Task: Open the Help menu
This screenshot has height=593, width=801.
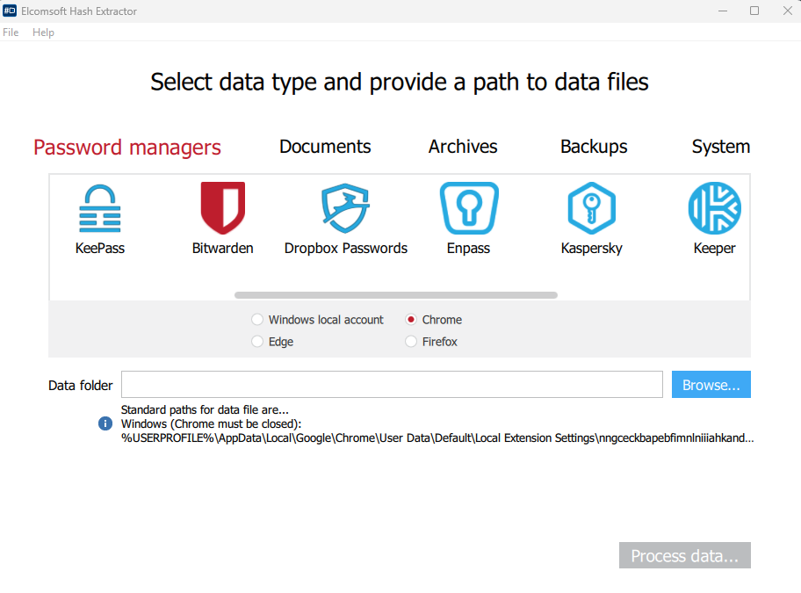Action: point(43,33)
